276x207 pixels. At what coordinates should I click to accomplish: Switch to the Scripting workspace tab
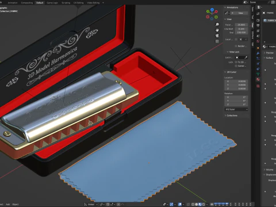(x=66, y=3)
